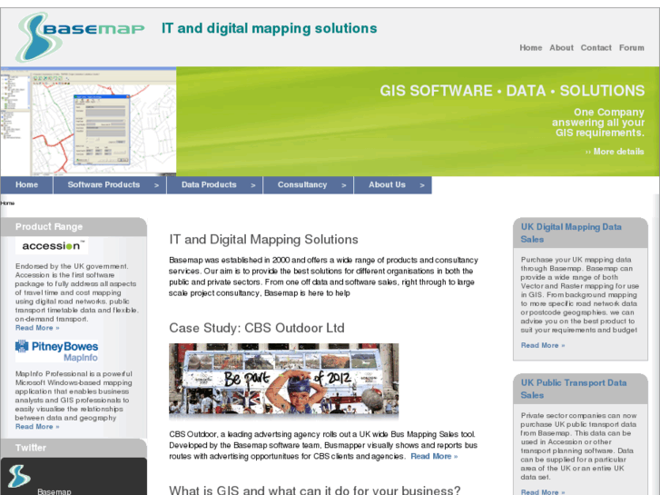Open the Home link in top navigation
The image size is (660, 495).
[530, 47]
